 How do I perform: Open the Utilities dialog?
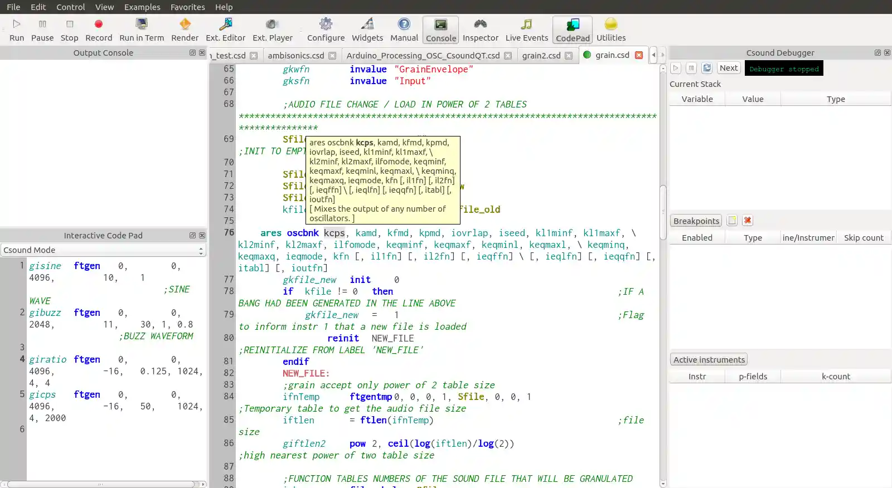(x=611, y=30)
